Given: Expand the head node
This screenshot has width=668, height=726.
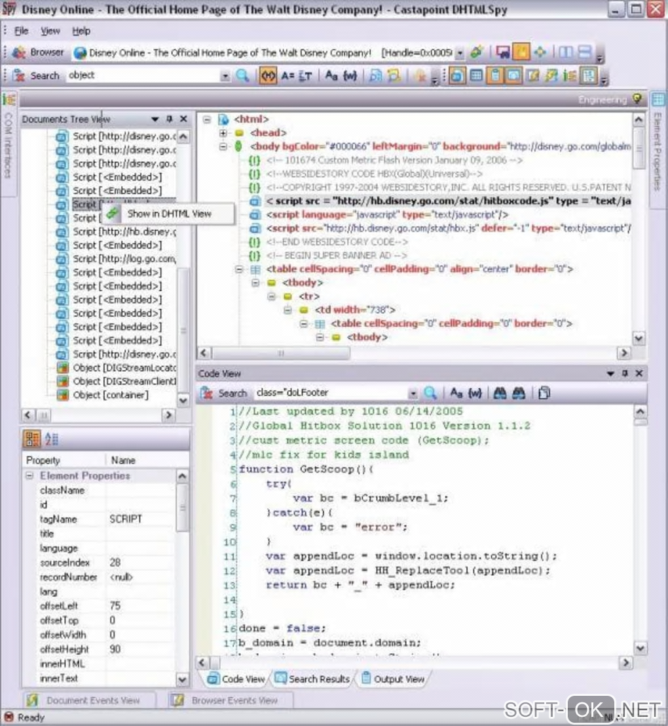Looking at the screenshot, I should (x=223, y=133).
